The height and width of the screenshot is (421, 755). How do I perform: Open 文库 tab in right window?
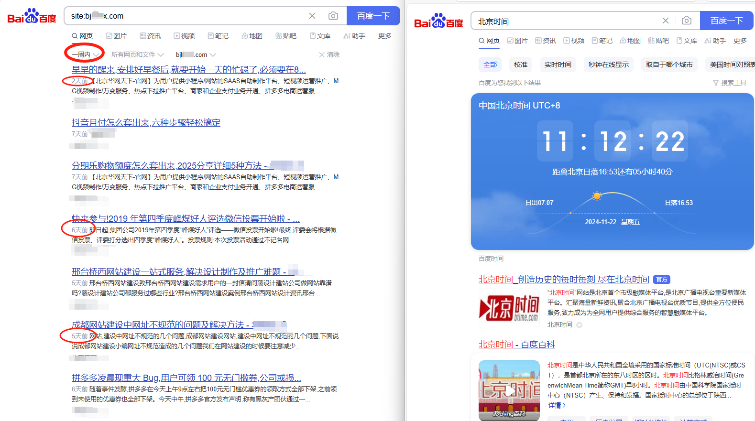687,41
